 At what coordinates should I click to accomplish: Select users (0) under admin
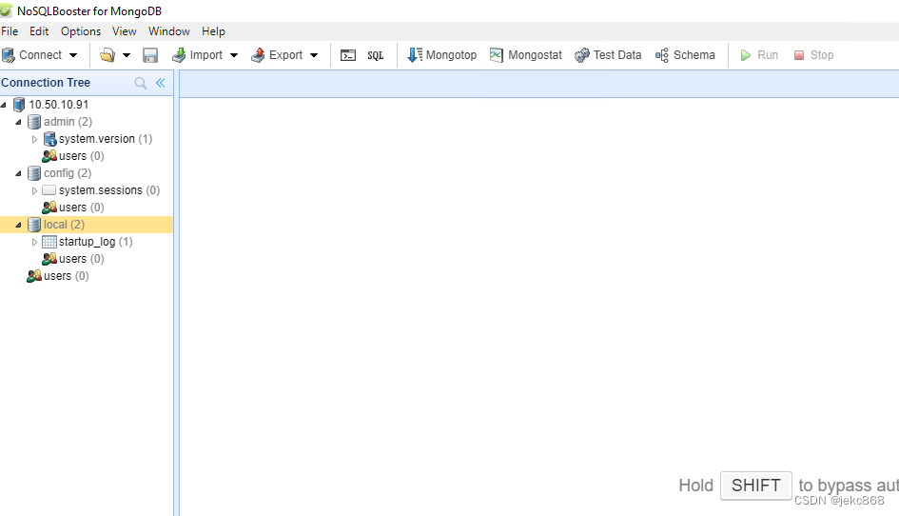[87, 156]
